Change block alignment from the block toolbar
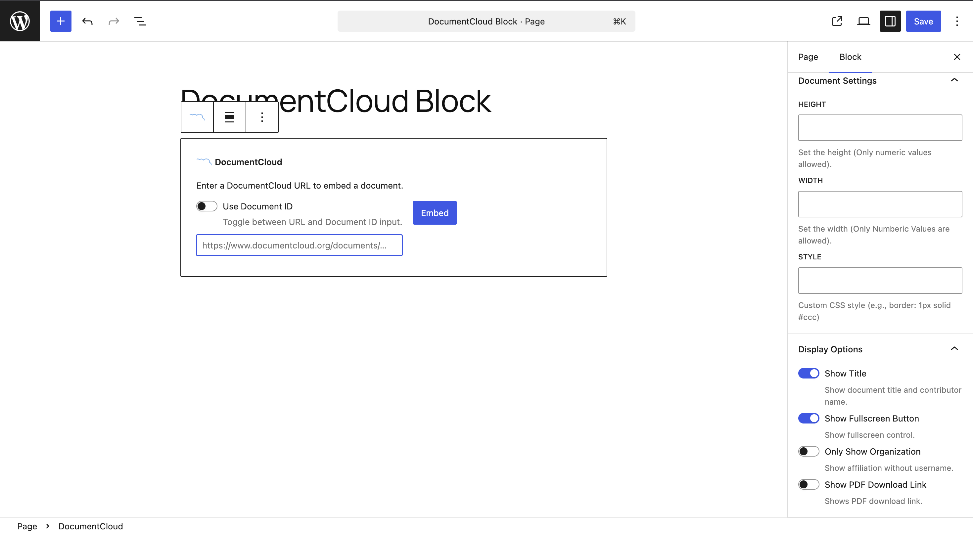This screenshot has height=534, width=973. 230,117
